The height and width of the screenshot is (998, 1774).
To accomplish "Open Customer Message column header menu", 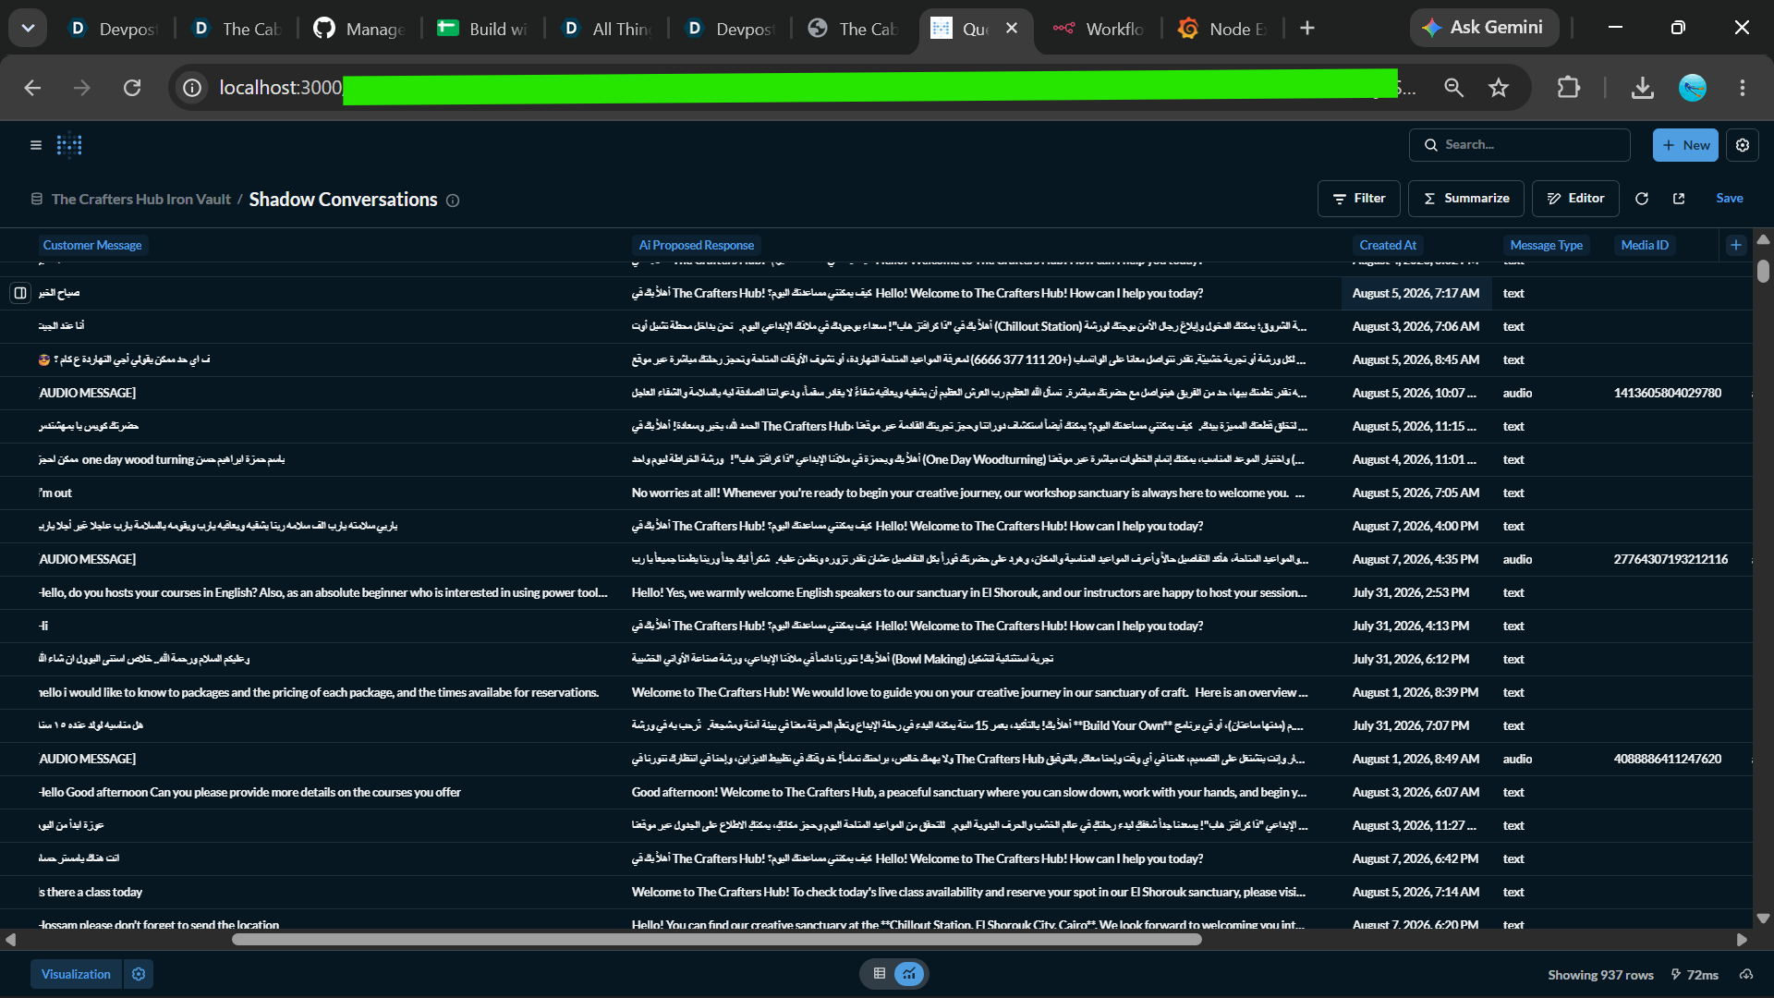I will tap(92, 245).
